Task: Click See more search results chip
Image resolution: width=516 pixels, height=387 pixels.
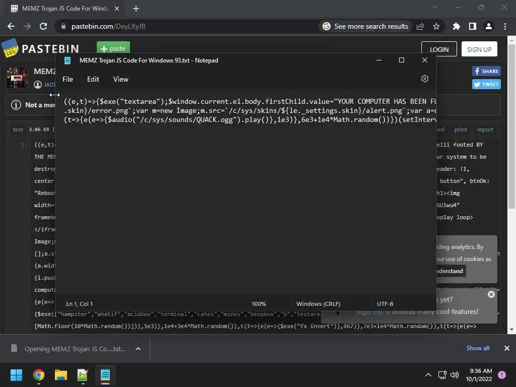Action: [x=365, y=26]
